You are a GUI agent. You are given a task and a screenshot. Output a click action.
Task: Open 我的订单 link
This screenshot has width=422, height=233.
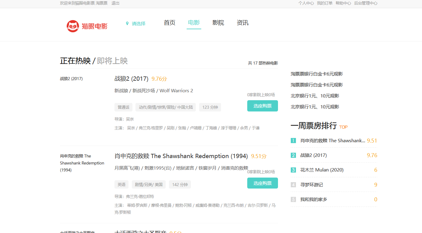tap(325, 3)
